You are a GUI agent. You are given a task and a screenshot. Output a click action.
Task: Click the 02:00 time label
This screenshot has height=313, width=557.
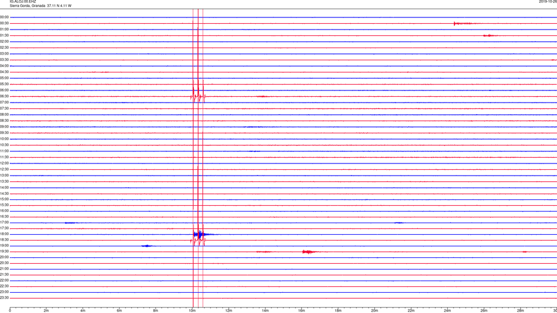coord(4,42)
